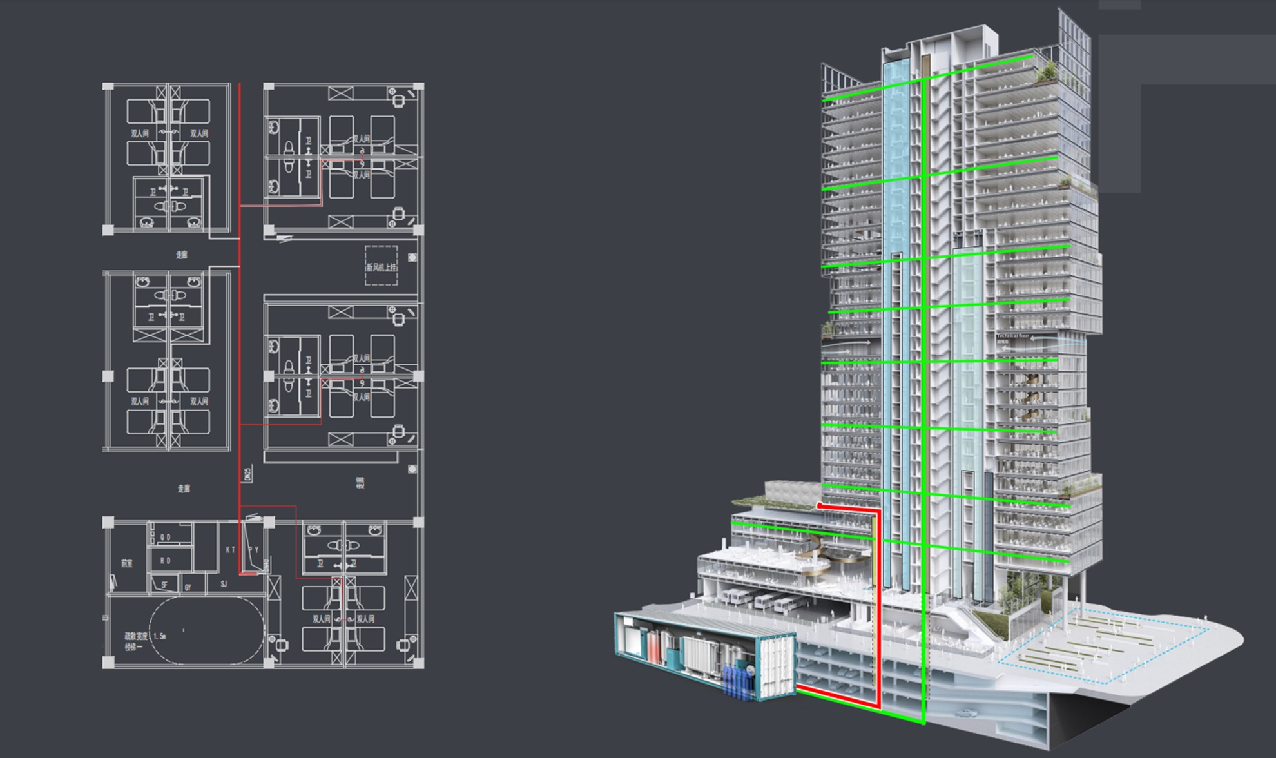Select the Technical floor label on the tower
1276x758 pixels.
[1014, 336]
